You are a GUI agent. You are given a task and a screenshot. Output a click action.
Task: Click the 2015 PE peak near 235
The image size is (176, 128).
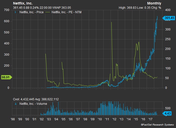pos(139,42)
